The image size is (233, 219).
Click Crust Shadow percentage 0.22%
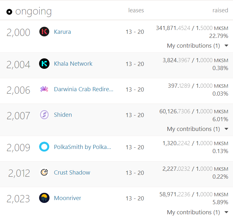tap(220, 177)
